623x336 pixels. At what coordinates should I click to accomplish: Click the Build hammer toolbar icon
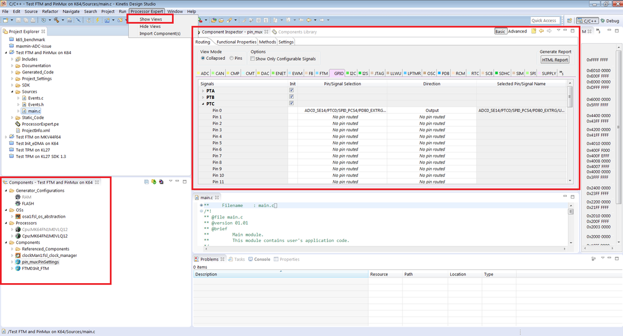[56, 20]
